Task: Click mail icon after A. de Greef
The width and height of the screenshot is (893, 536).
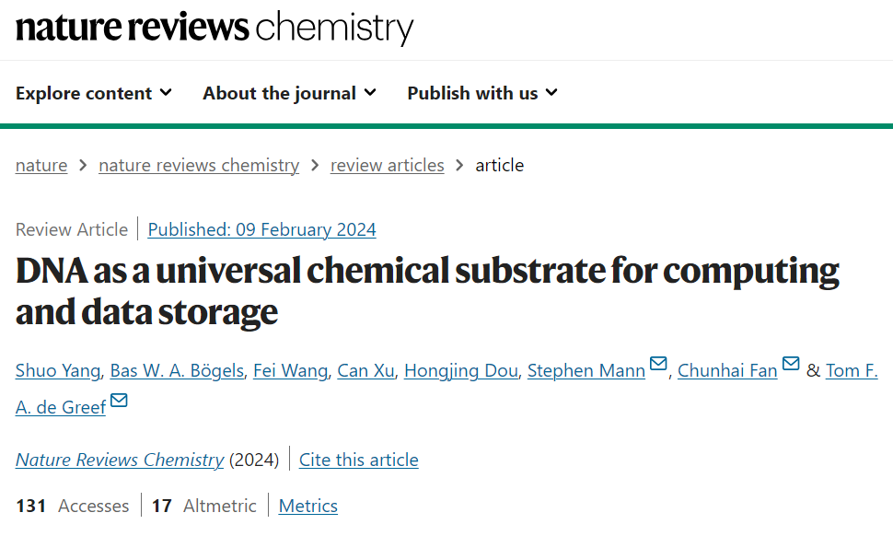Action: 119,401
